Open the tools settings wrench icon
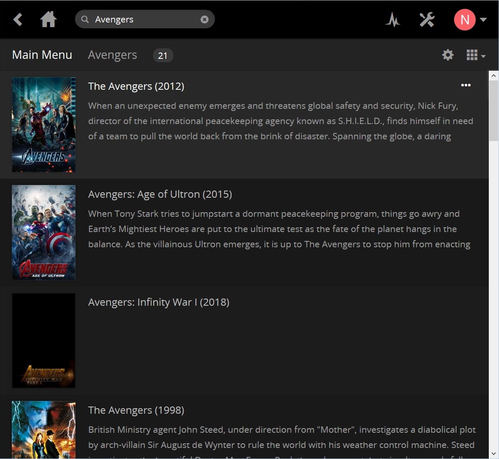Screen dimensions: 499x459 427,20
